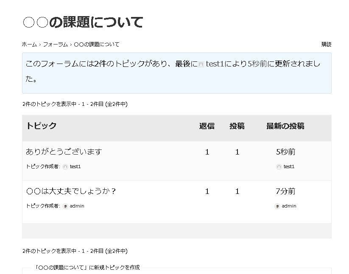Image resolution: width=349 pixels, height=274 pixels.
Task: Open test1 profile link in the blue notice
Action: [215, 64]
